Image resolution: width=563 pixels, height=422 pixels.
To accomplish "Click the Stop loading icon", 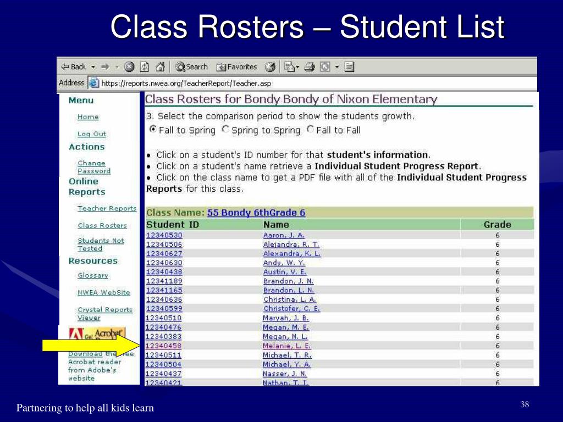I will tap(129, 66).
